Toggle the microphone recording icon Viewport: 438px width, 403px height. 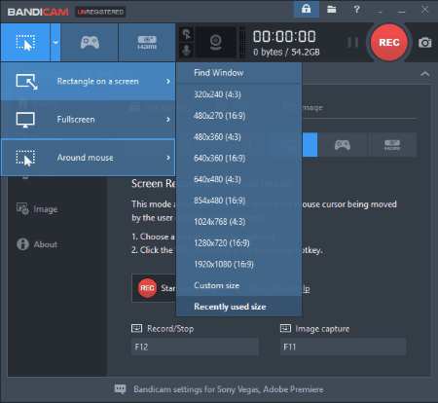(x=186, y=51)
